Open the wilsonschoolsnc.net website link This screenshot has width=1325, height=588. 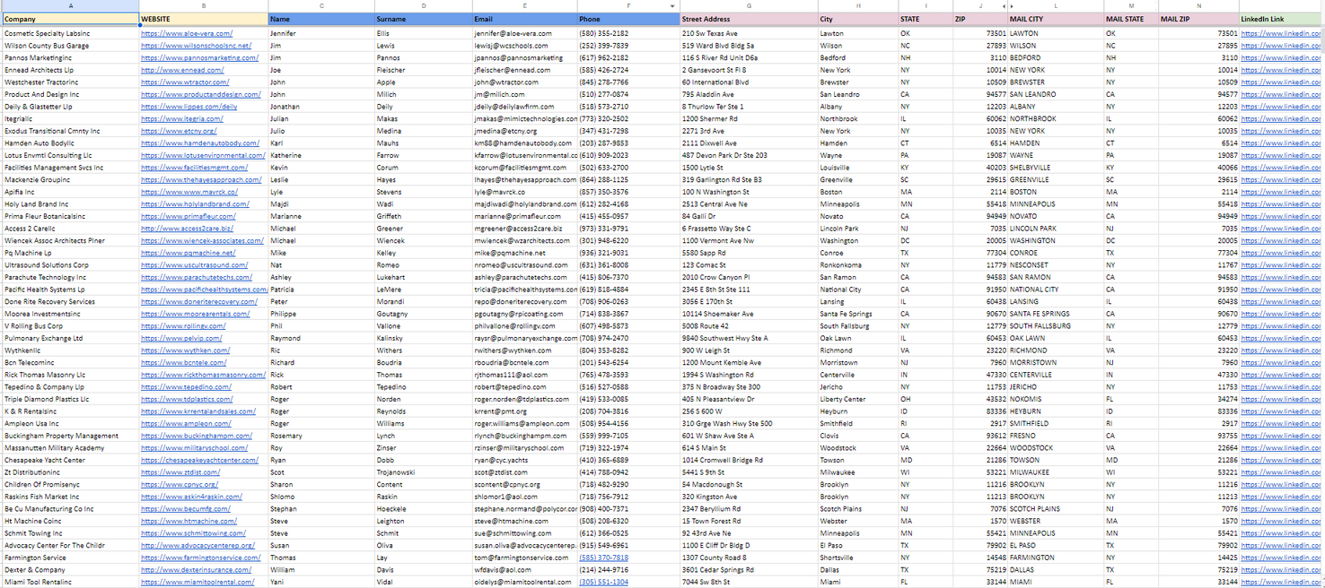[197, 46]
